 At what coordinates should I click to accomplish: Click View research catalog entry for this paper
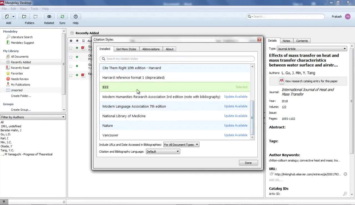[308, 81]
